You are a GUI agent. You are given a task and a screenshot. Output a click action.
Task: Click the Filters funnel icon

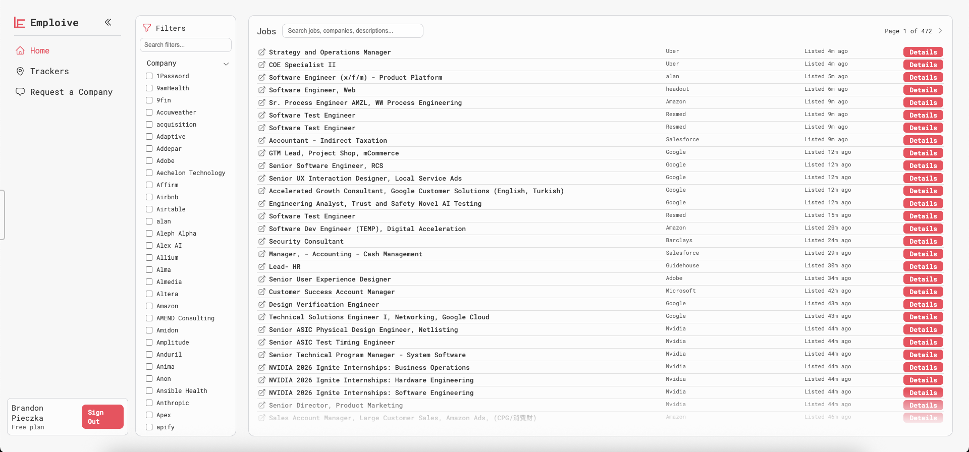(x=147, y=28)
